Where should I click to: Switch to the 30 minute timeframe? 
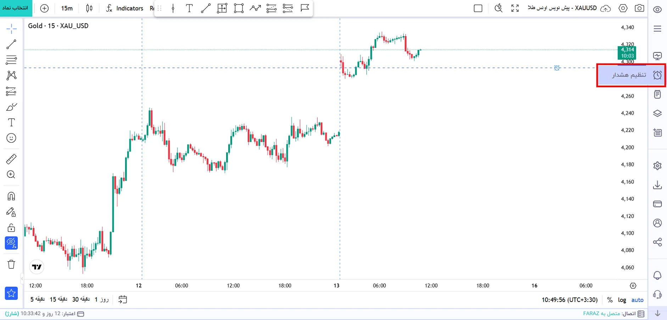point(81,299)
